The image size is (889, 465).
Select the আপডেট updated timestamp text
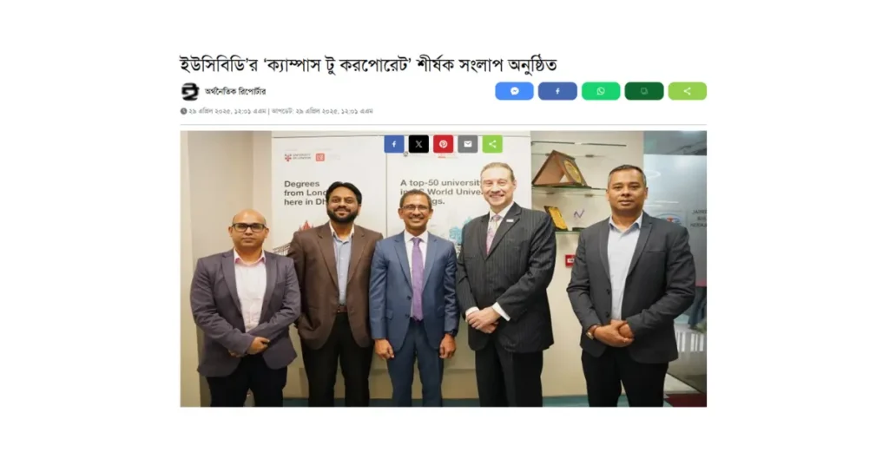[x=322, y=111]
